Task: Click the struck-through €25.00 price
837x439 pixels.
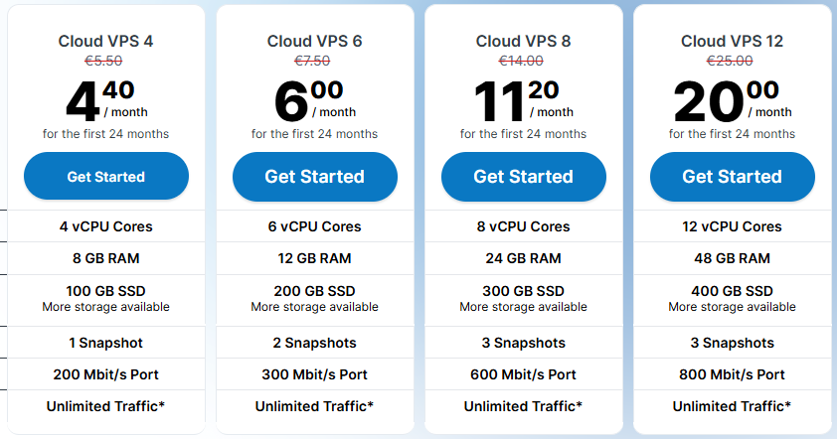Action: [730, 61]
